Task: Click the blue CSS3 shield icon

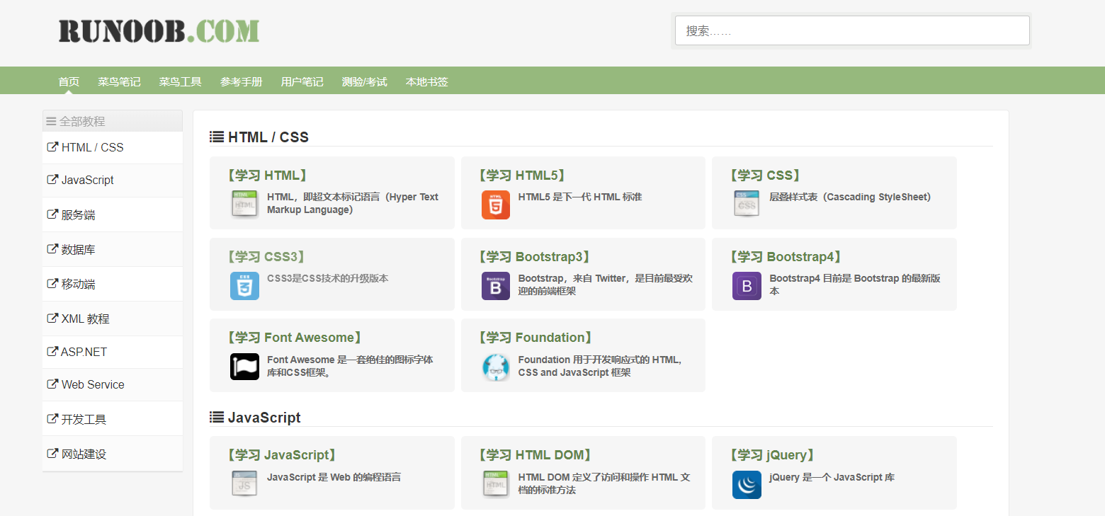Action: pos(244,286)
